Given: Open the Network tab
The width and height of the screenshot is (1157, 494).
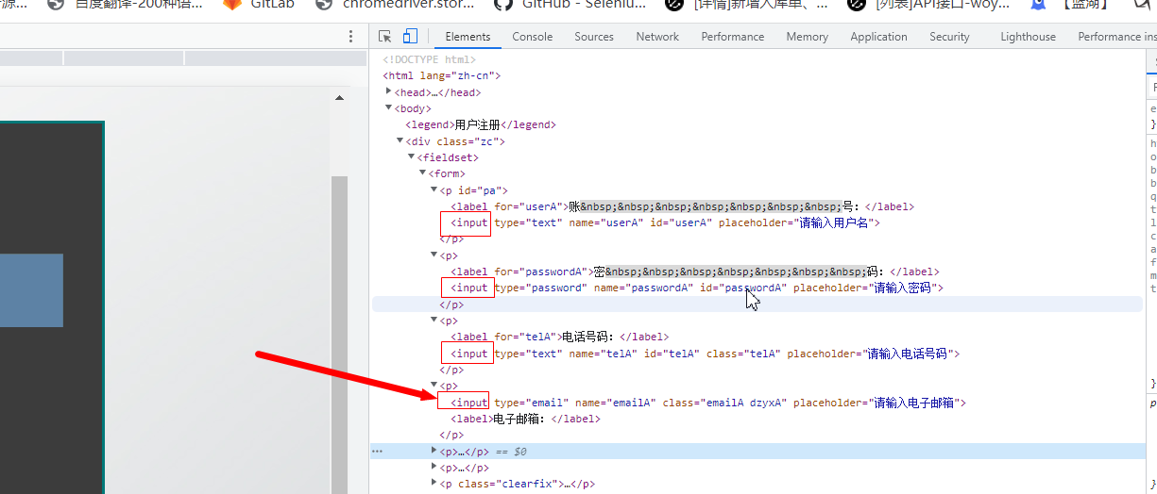Looking at the screenshot, I should [657, 37].
